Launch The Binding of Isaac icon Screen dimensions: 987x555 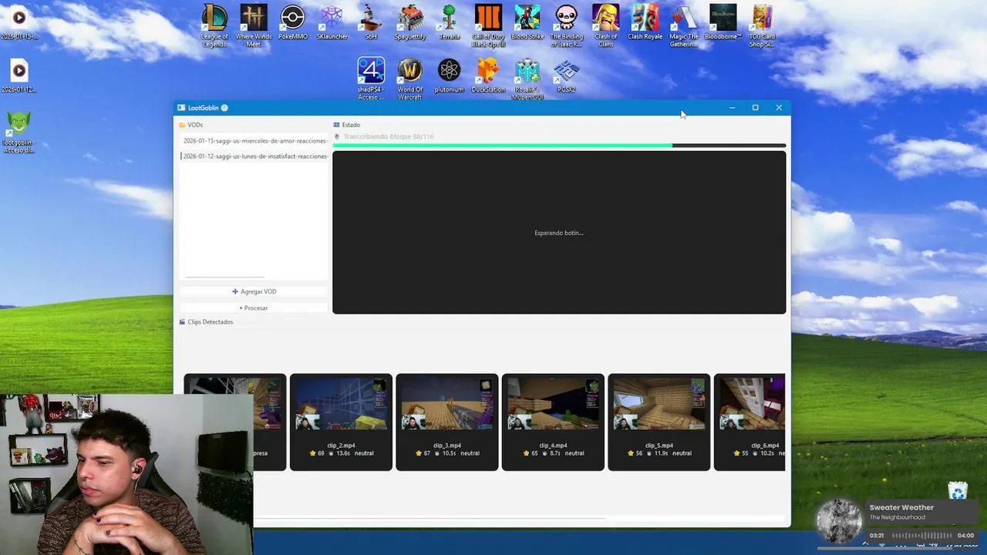pyautogui.click(x=567, y=25)
